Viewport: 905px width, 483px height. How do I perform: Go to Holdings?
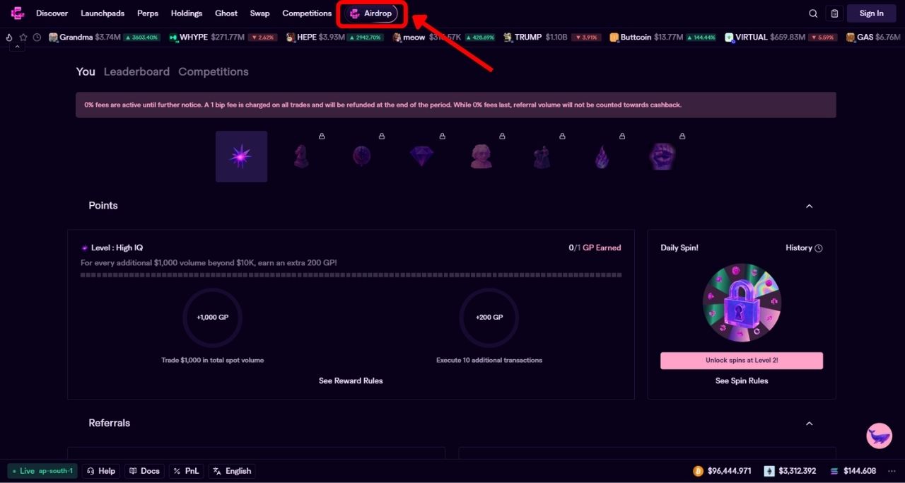pos(187,13)
